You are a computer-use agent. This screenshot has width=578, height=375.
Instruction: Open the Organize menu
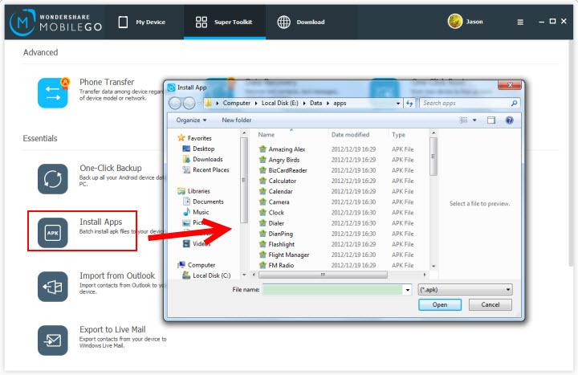191,120
